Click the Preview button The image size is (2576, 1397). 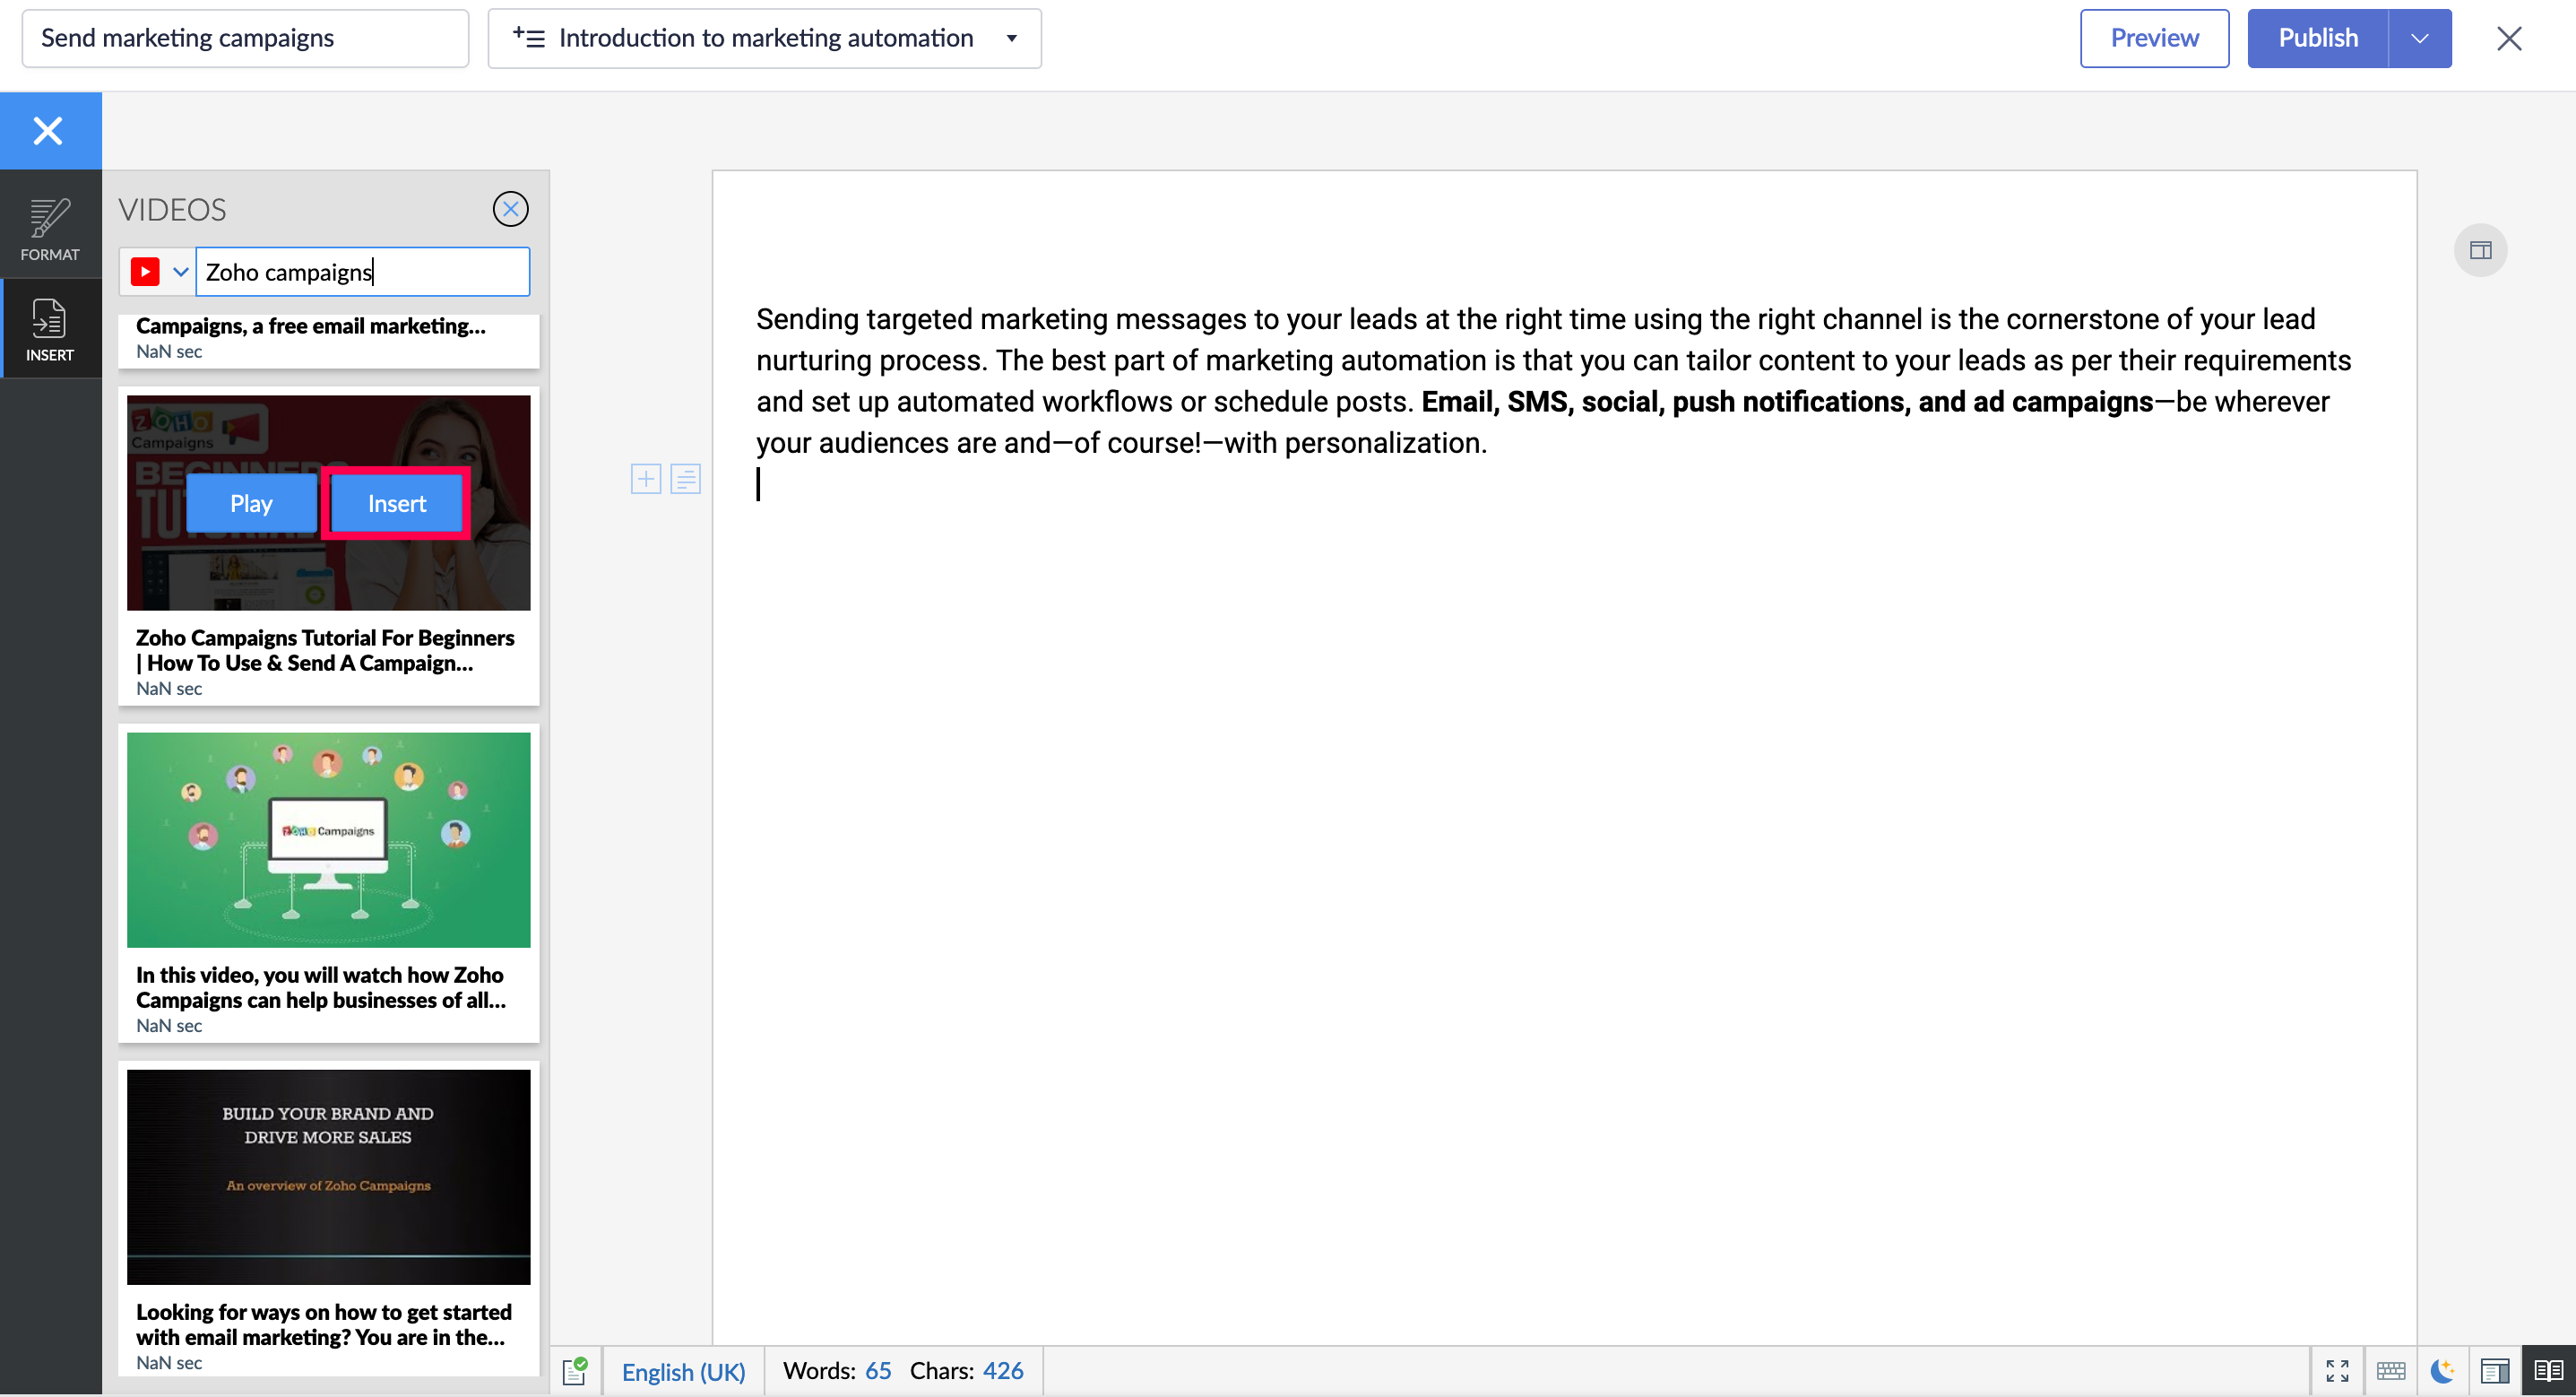tap(2154, 38)
